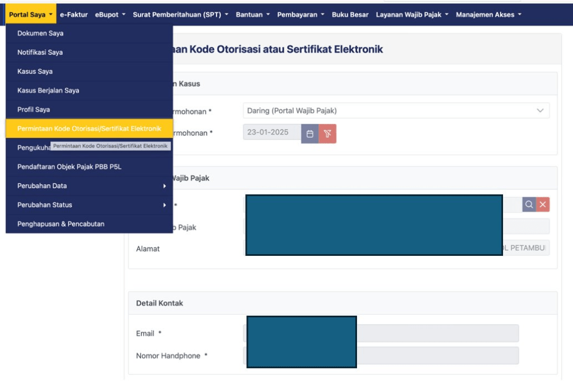Open Pendaftaran Objek Pajak PBB P5L

69,166
